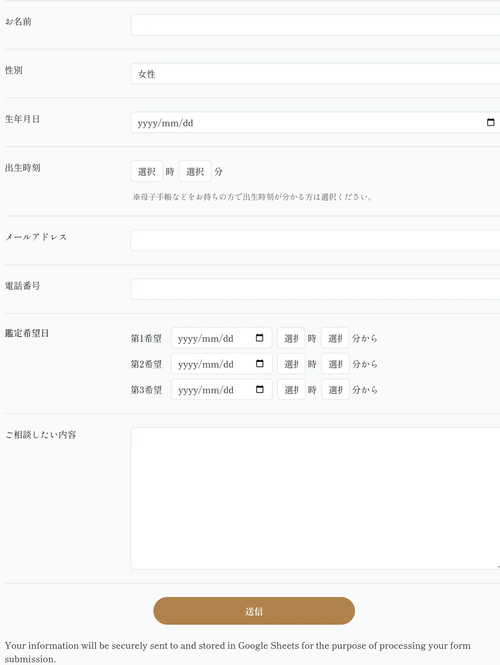500x665 pixels.
Task: Open 出生時刻 hour 選択 dropdown
Action: [147, 171]
